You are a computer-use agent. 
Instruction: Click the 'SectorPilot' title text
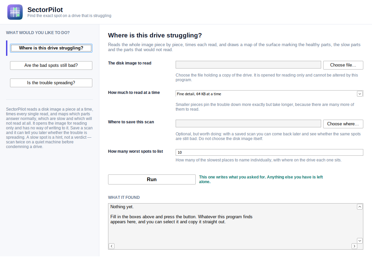coord(45,10)
